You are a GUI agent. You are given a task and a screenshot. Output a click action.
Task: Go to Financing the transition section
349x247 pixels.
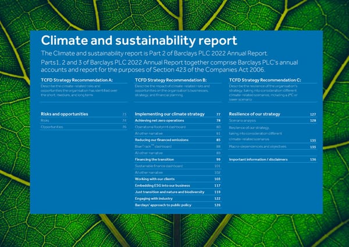tap(155, 159)
